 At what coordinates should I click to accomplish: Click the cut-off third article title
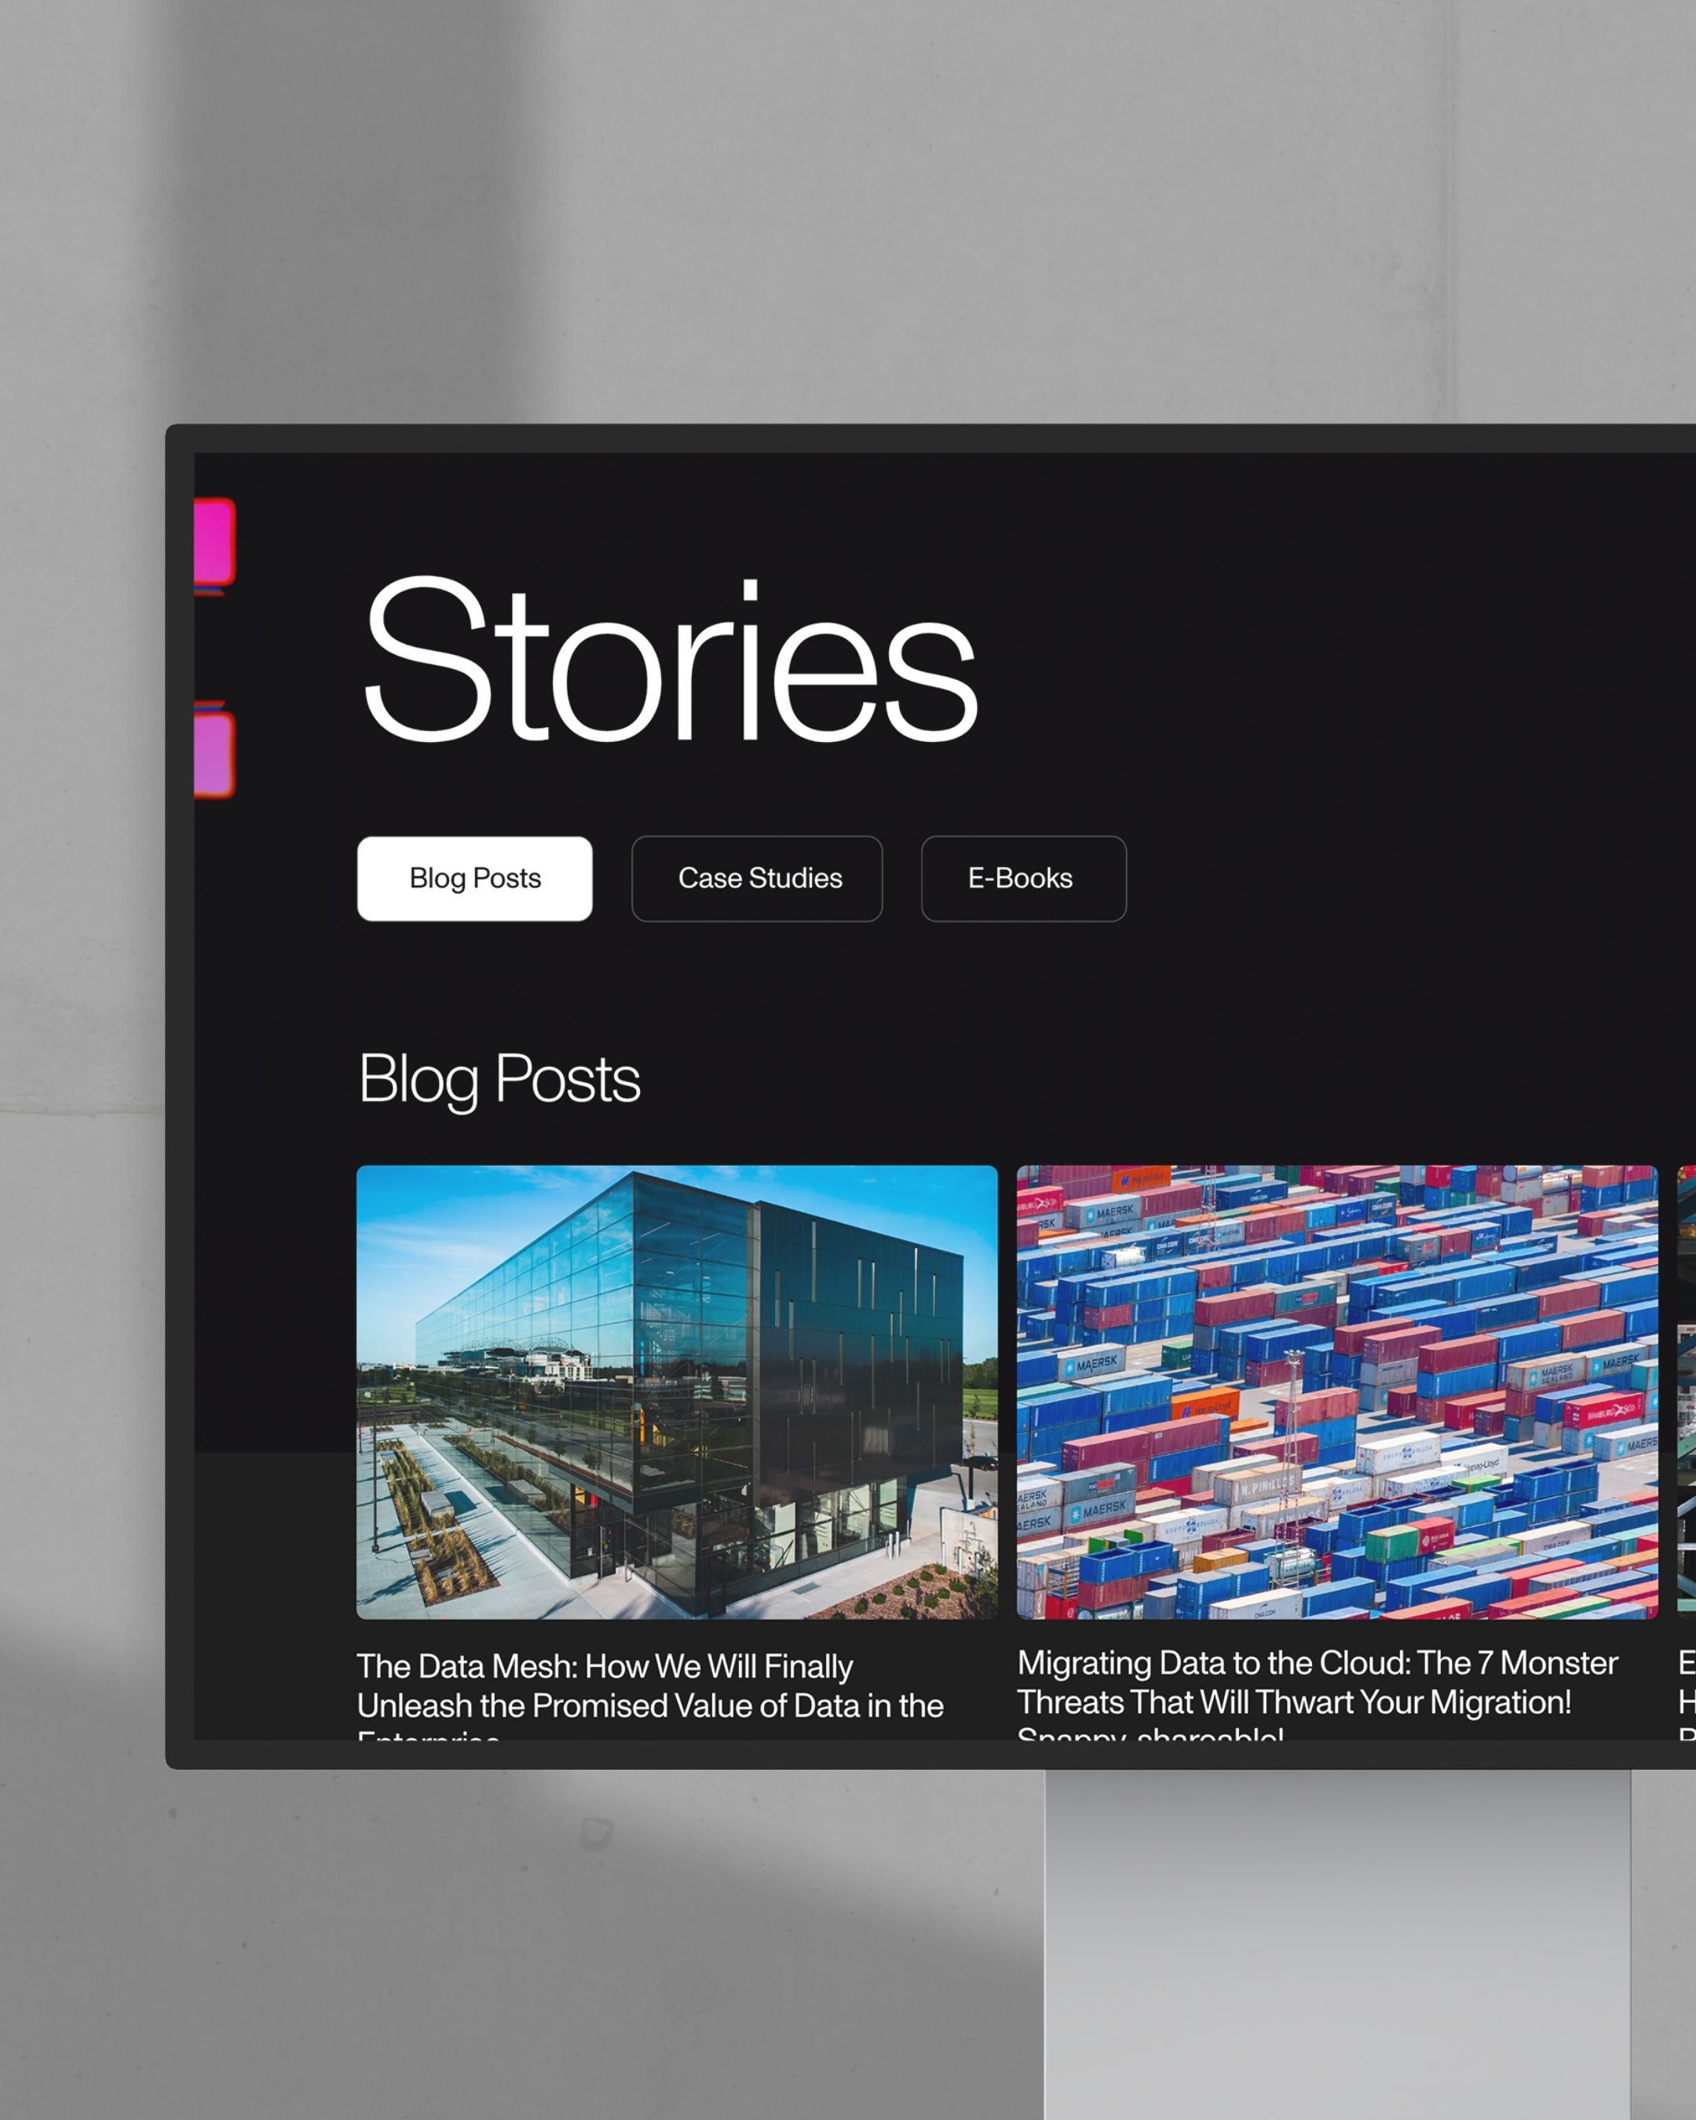(x=1687, y=1693)
